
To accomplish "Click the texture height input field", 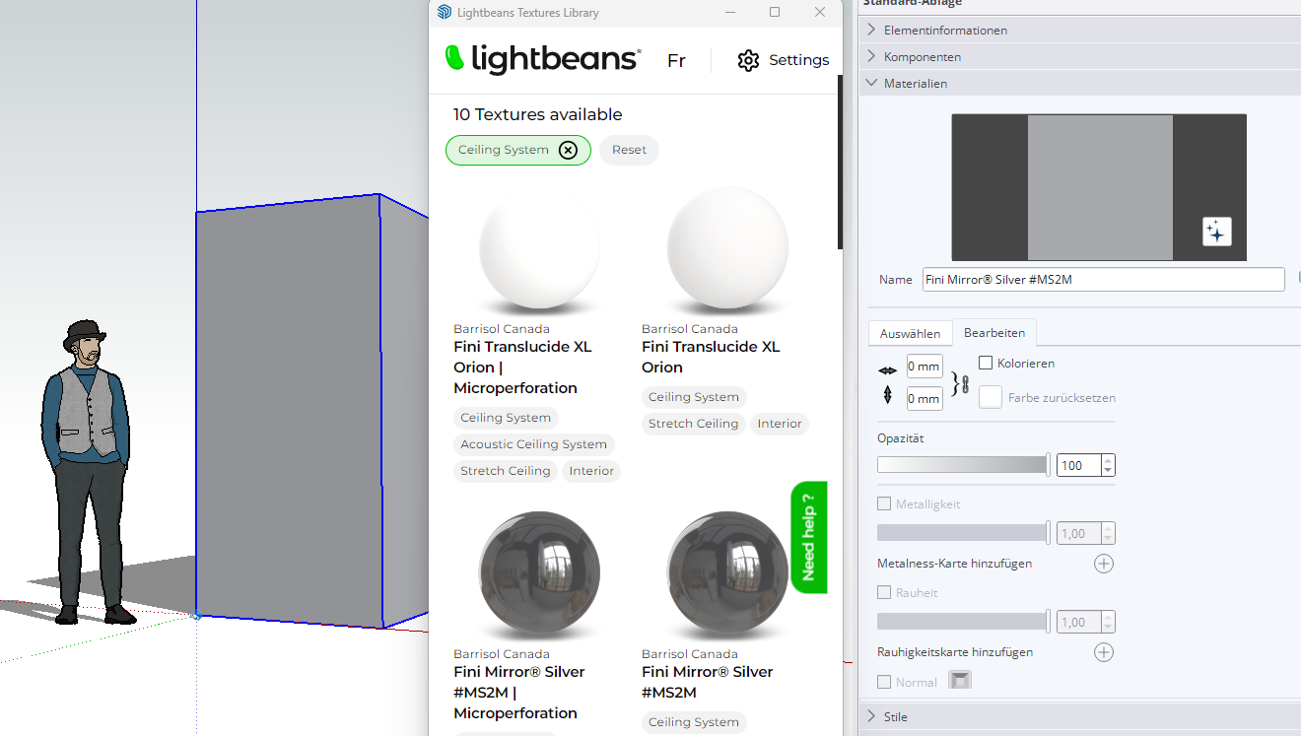I will (x=924, y=399).
